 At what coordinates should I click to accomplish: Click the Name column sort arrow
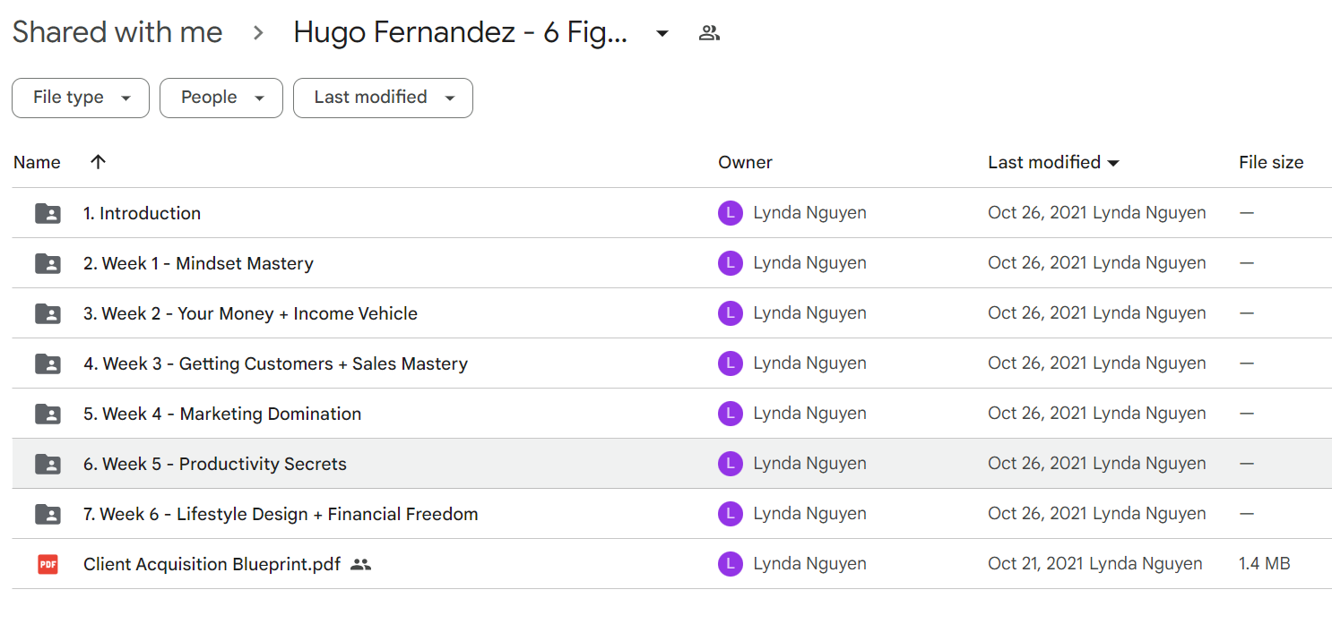(x=98, y=162)
